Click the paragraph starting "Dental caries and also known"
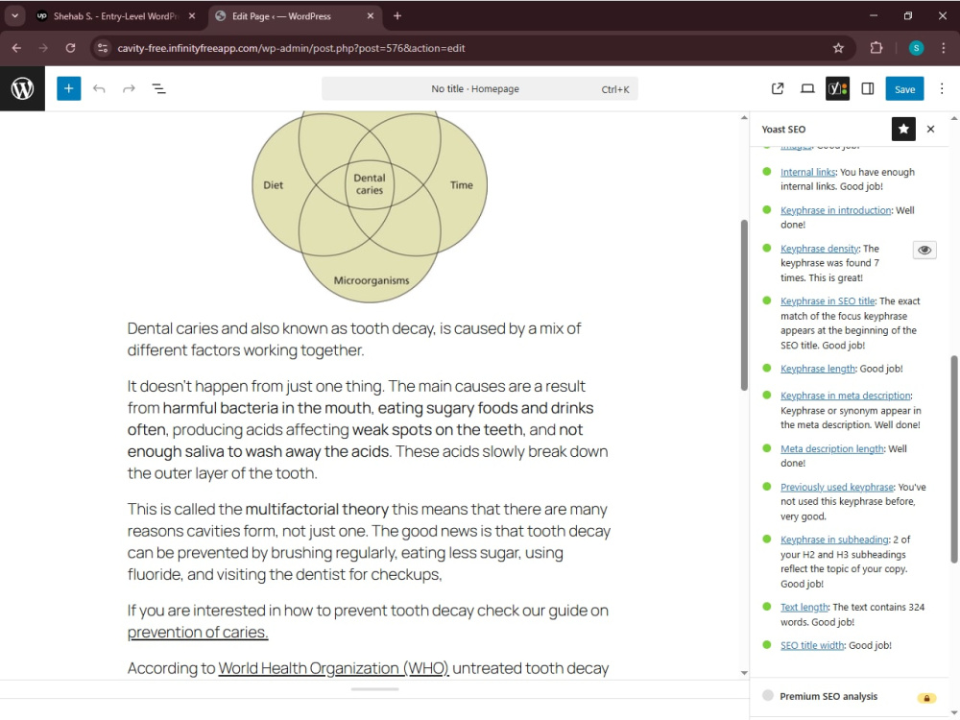 pos(368,339)
